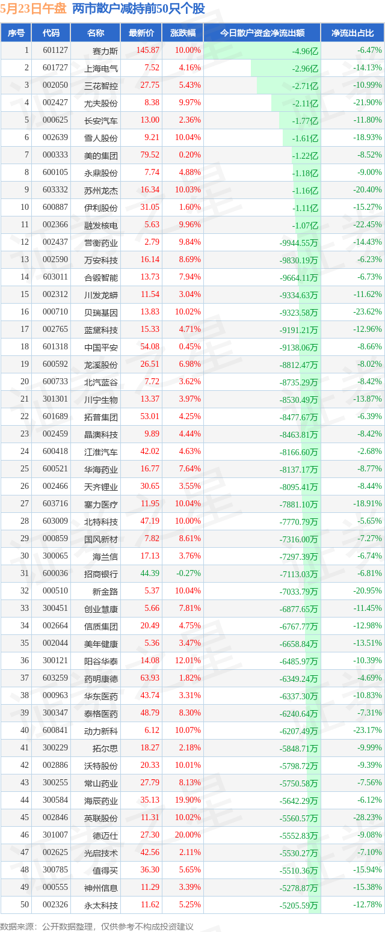Click the 净流出占比 column header

pyautogui.click(x=353, y=33)
